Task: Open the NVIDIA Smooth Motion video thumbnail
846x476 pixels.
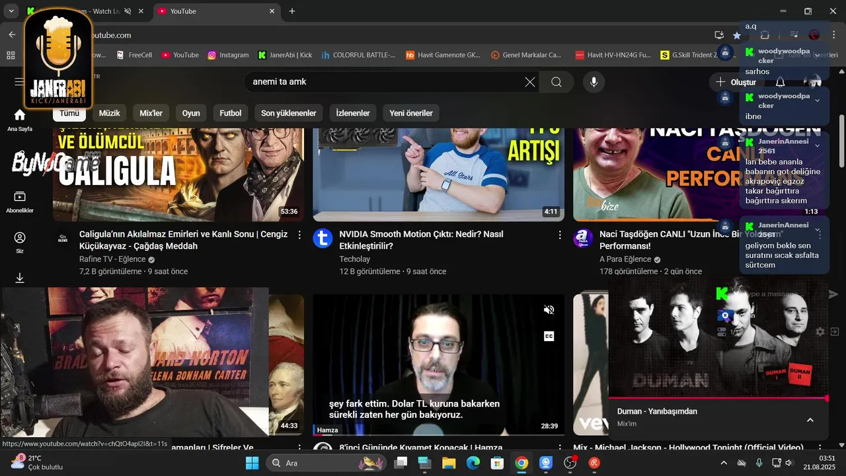Action: (439, 175)
